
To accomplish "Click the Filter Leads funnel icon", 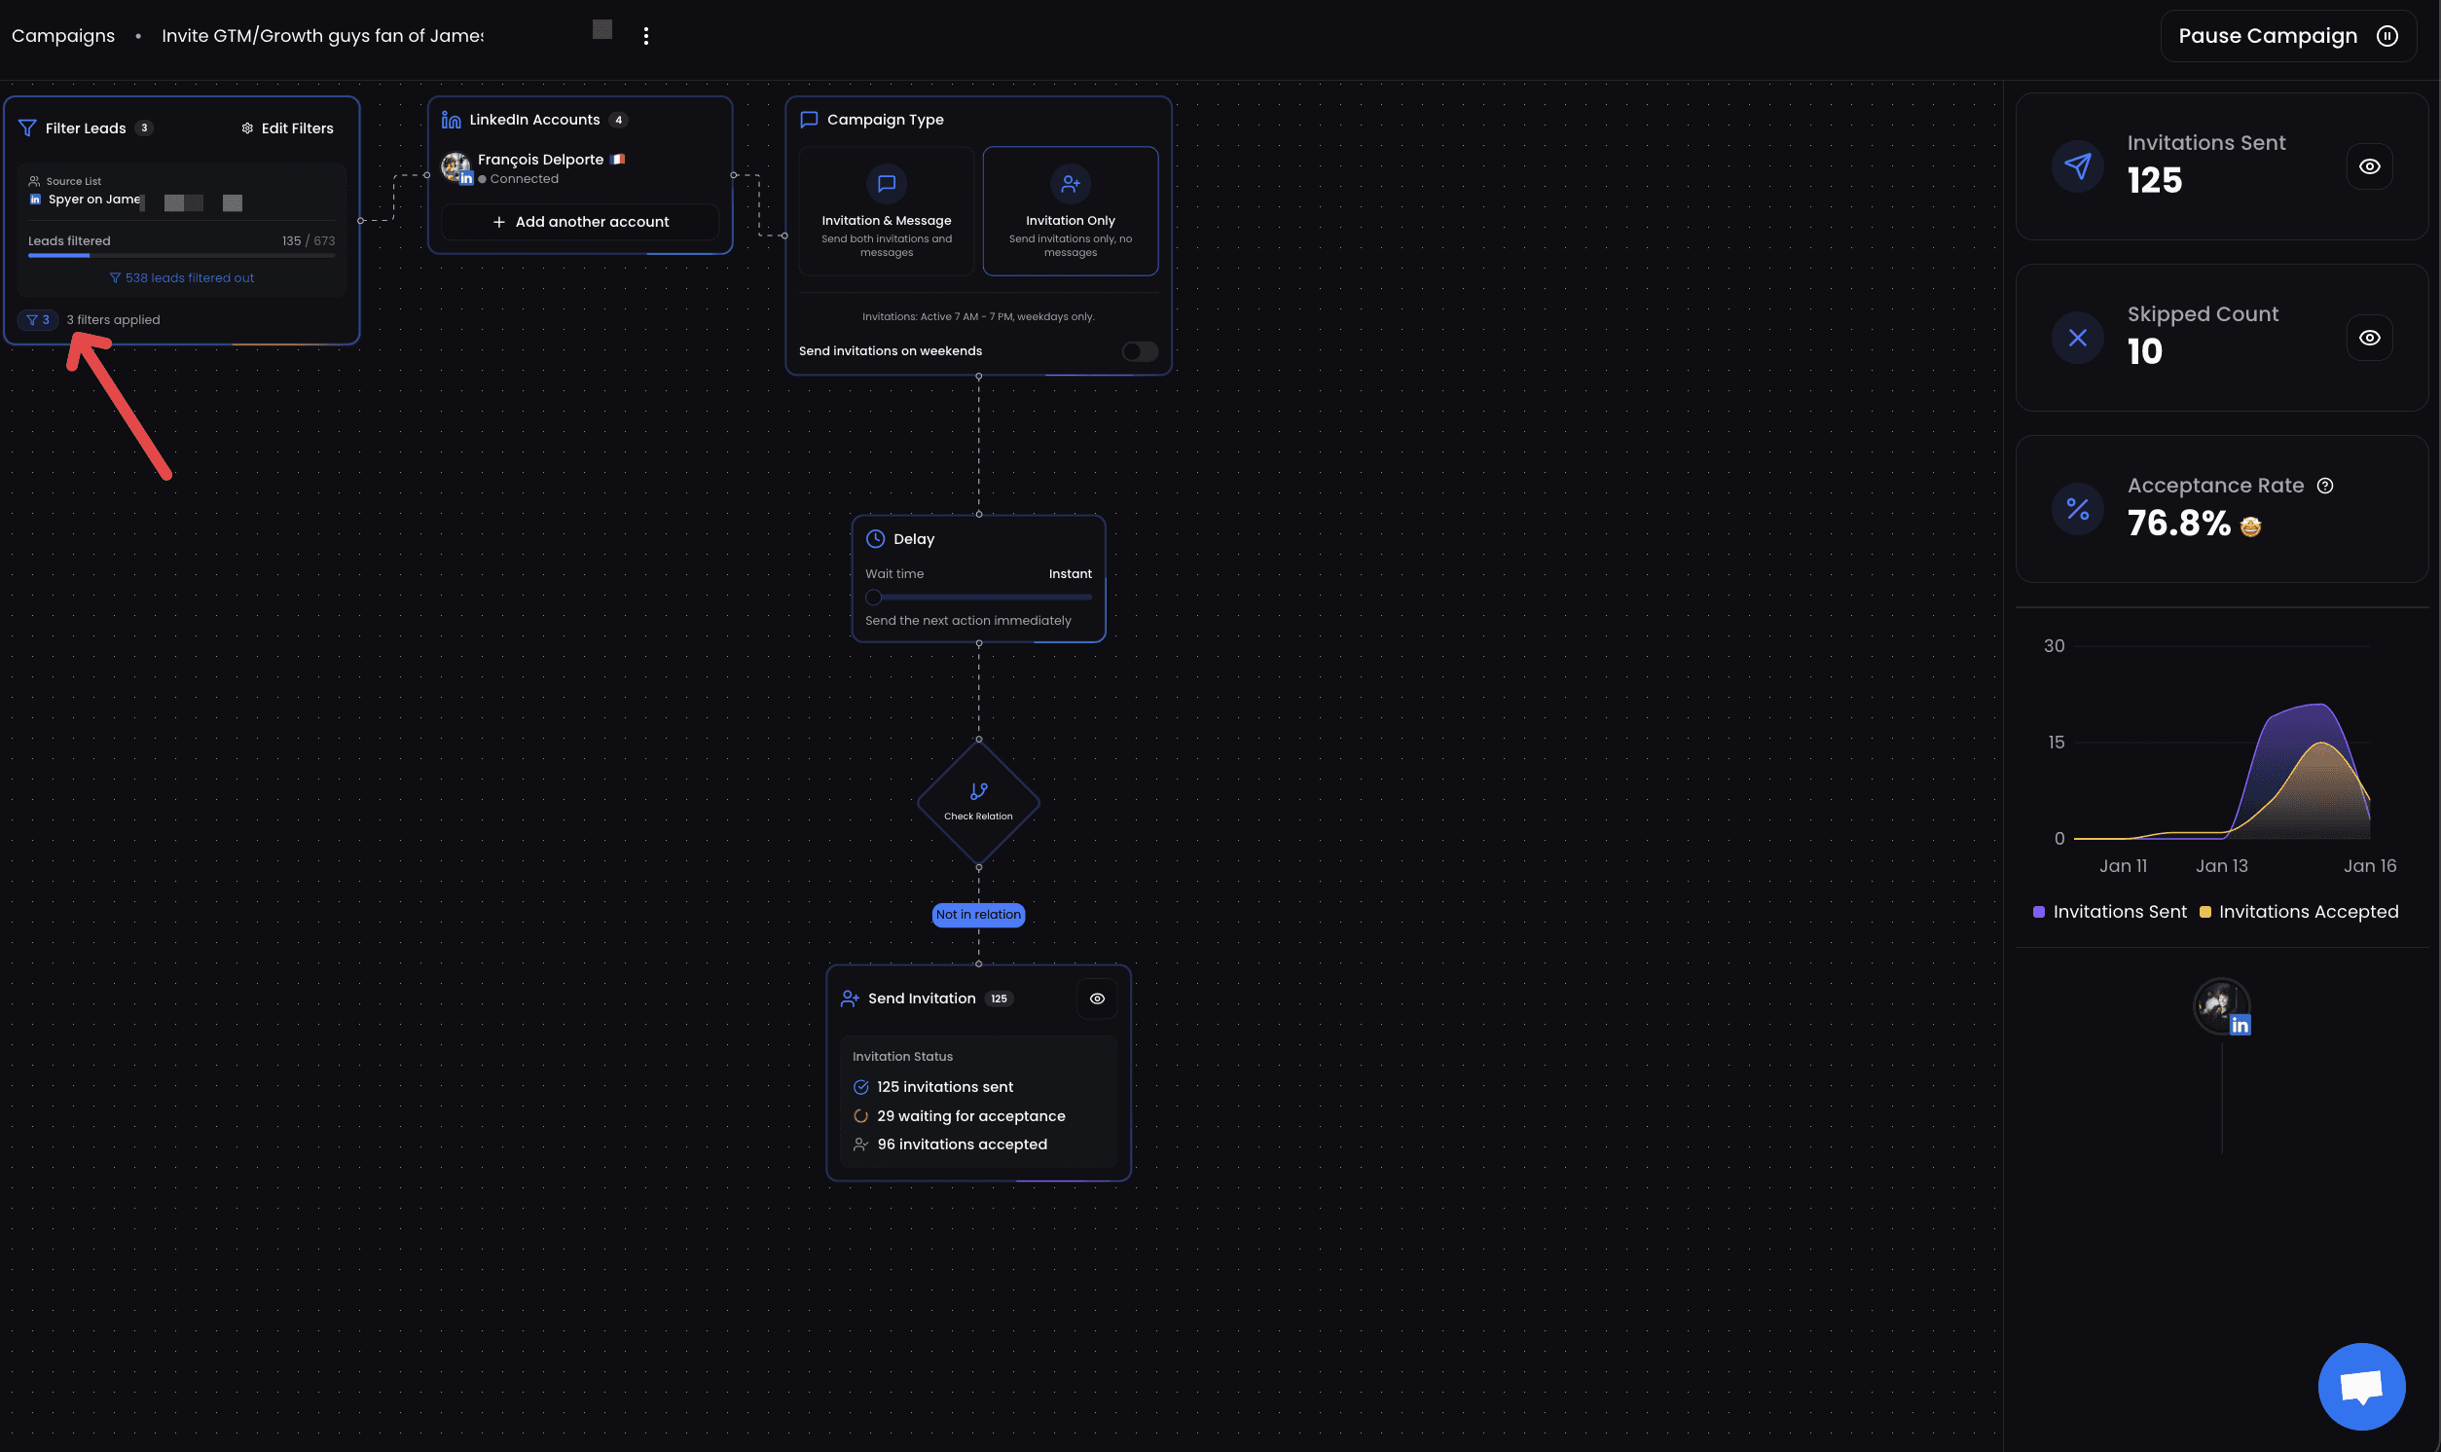I will tap(27, 127).
